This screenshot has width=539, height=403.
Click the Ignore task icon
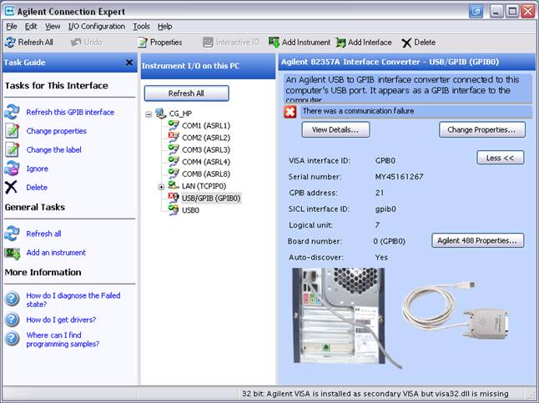[x=12, y=169]
